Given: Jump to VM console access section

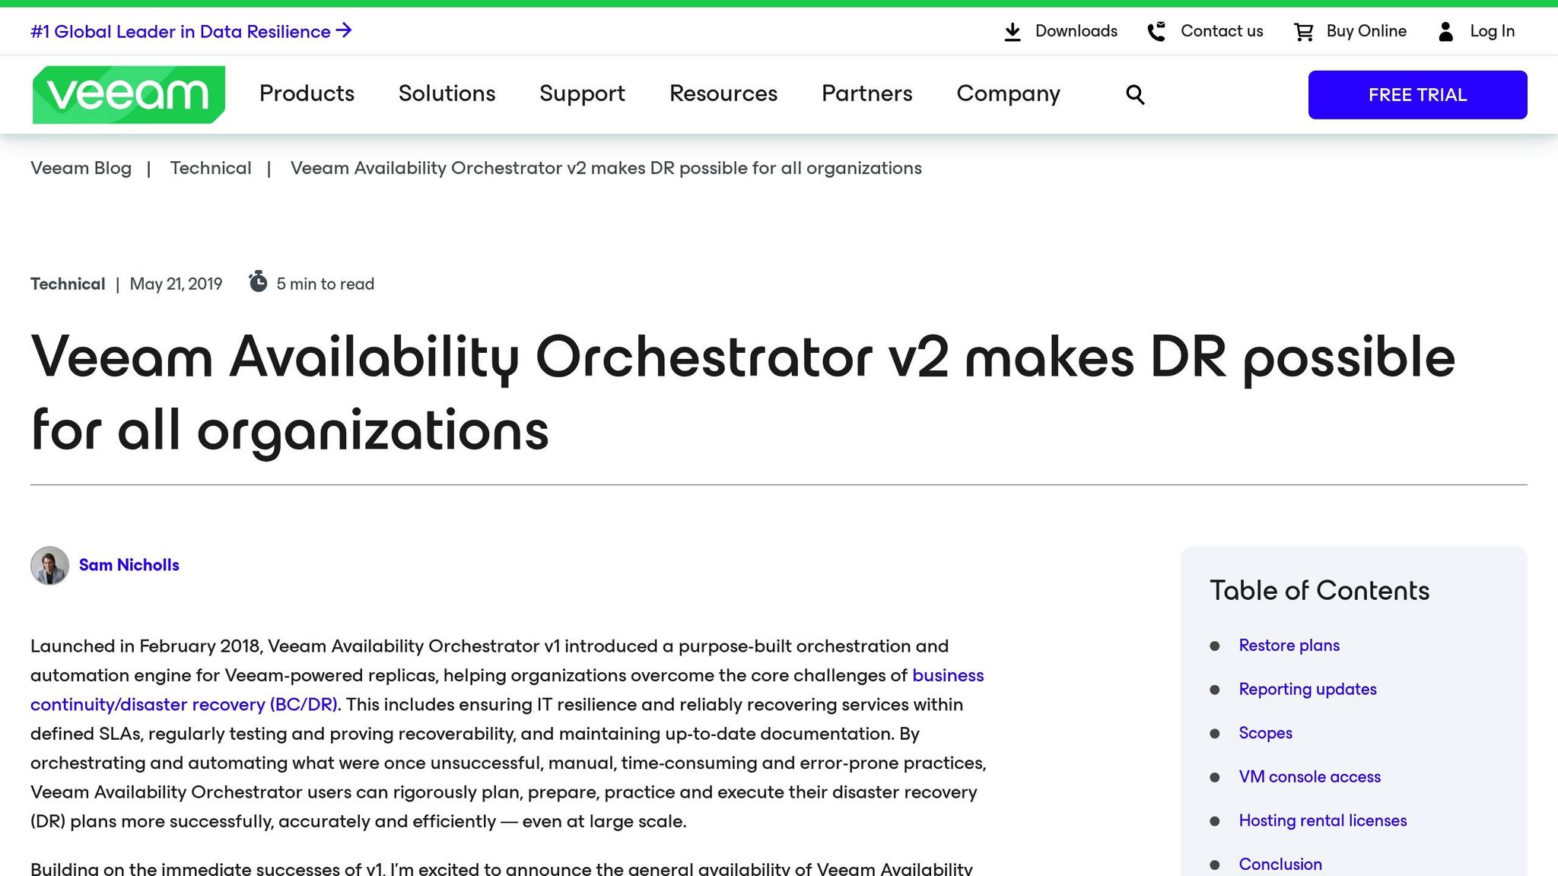Looking at the screenshot, I should [1309, 777].
